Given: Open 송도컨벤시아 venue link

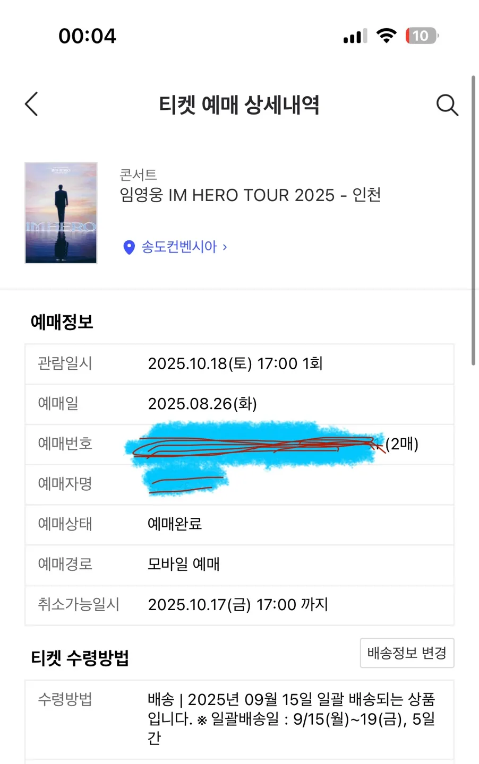Looking at the screenshot, I should (x=179, y=247).
